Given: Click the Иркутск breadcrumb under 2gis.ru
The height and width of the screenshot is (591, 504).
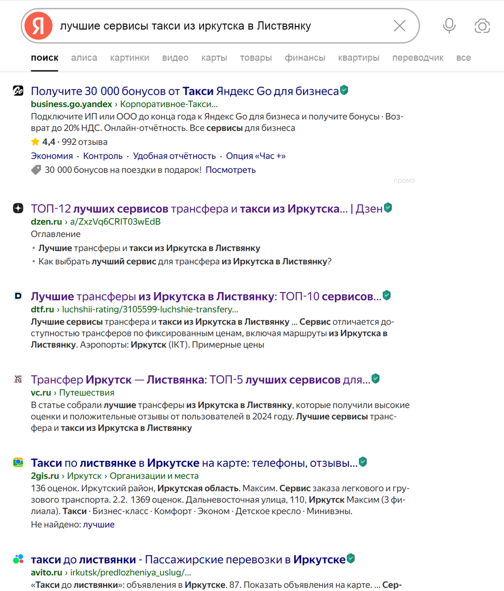Looking at the screenshot, I should (x=84, y=476).
